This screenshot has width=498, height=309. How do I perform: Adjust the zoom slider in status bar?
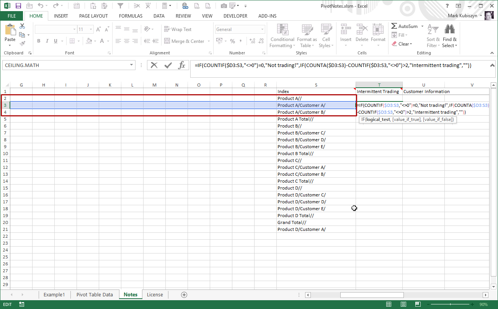click(x=450, y=304)
